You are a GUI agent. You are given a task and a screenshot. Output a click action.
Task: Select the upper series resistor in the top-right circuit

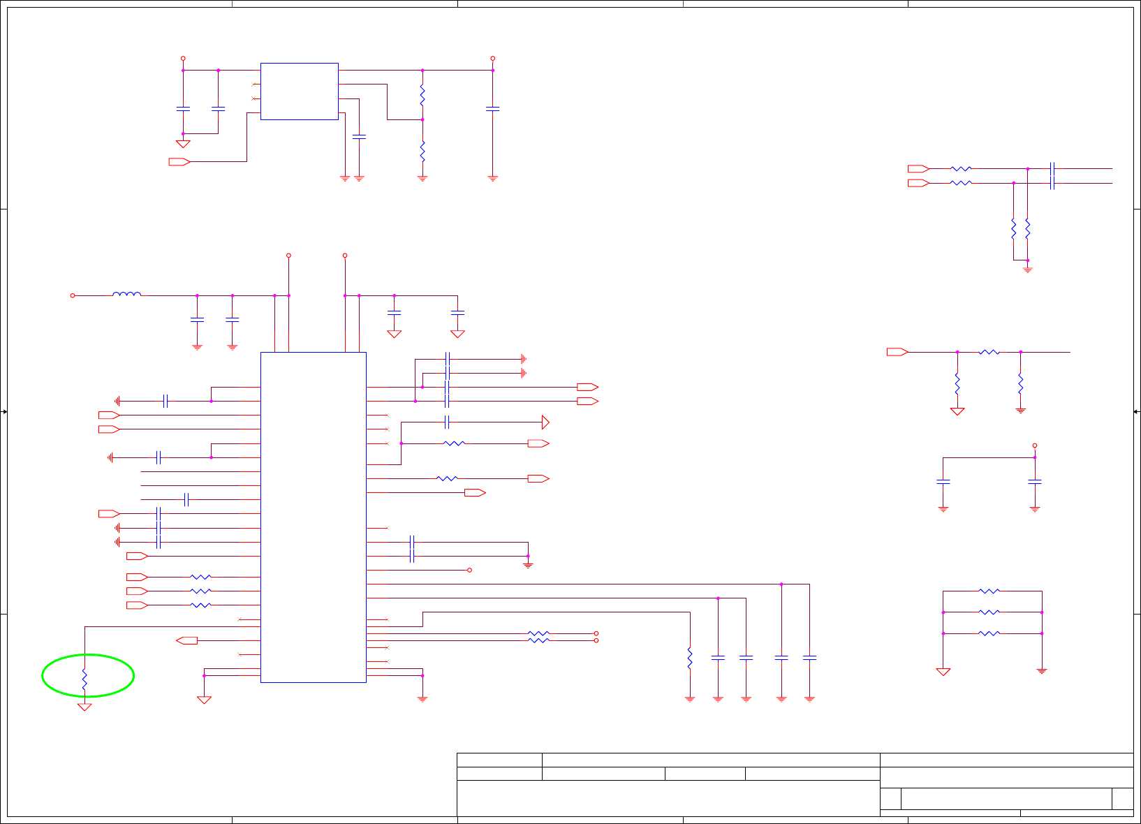tap(961, 168)
